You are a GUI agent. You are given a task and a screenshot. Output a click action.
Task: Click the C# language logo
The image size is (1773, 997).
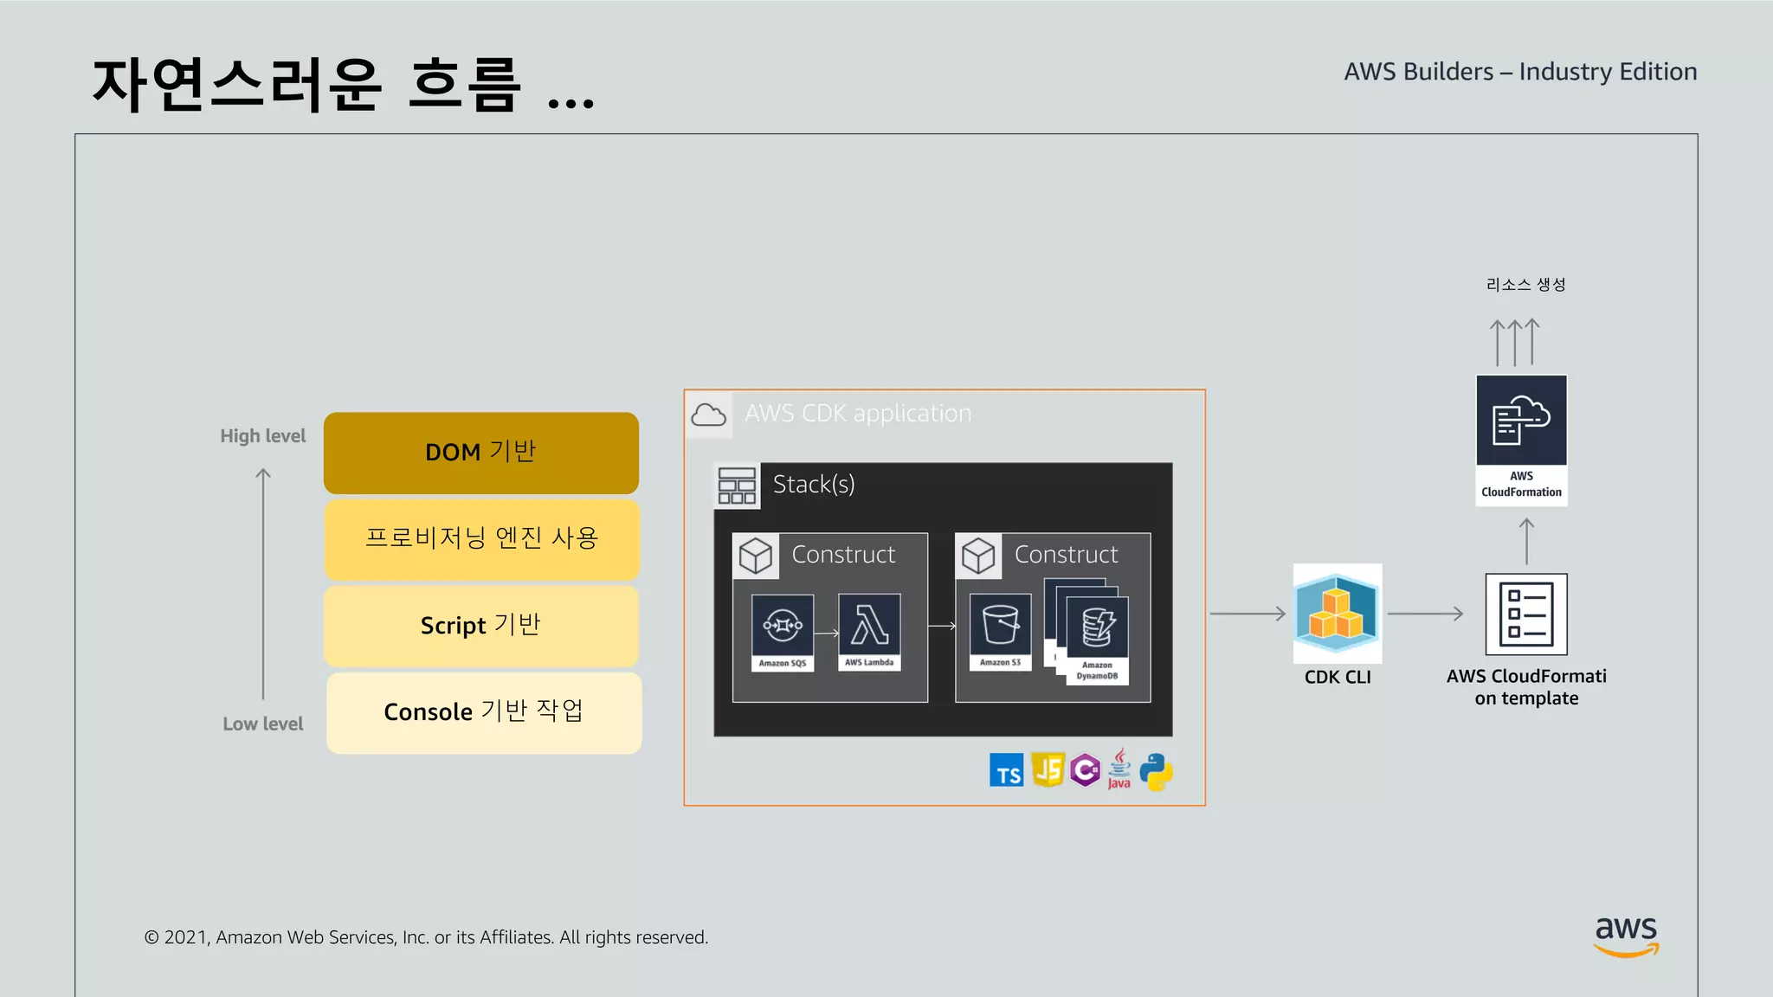pos(1085,770)
